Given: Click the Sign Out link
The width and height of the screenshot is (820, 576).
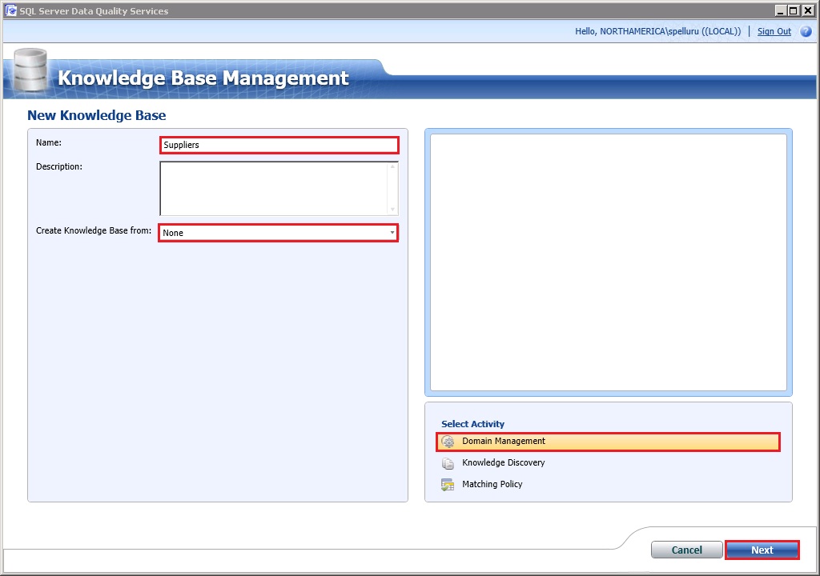Looking at the screenshot, I should pos(774,31).
